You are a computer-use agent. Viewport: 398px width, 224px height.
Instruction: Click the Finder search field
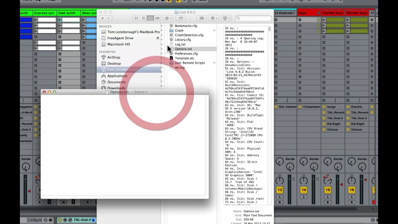(x=253, y=18)
